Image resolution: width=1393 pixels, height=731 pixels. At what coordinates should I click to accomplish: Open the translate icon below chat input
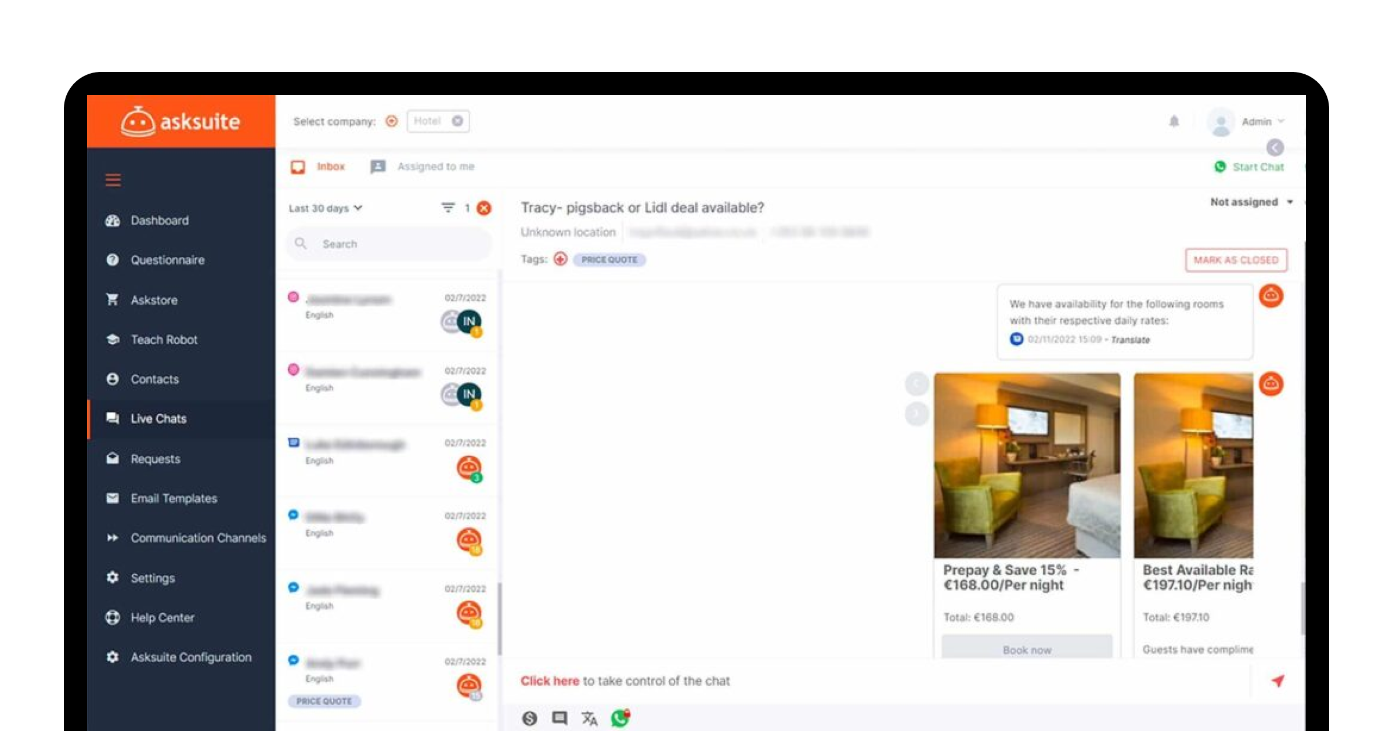tap(589, 718)
